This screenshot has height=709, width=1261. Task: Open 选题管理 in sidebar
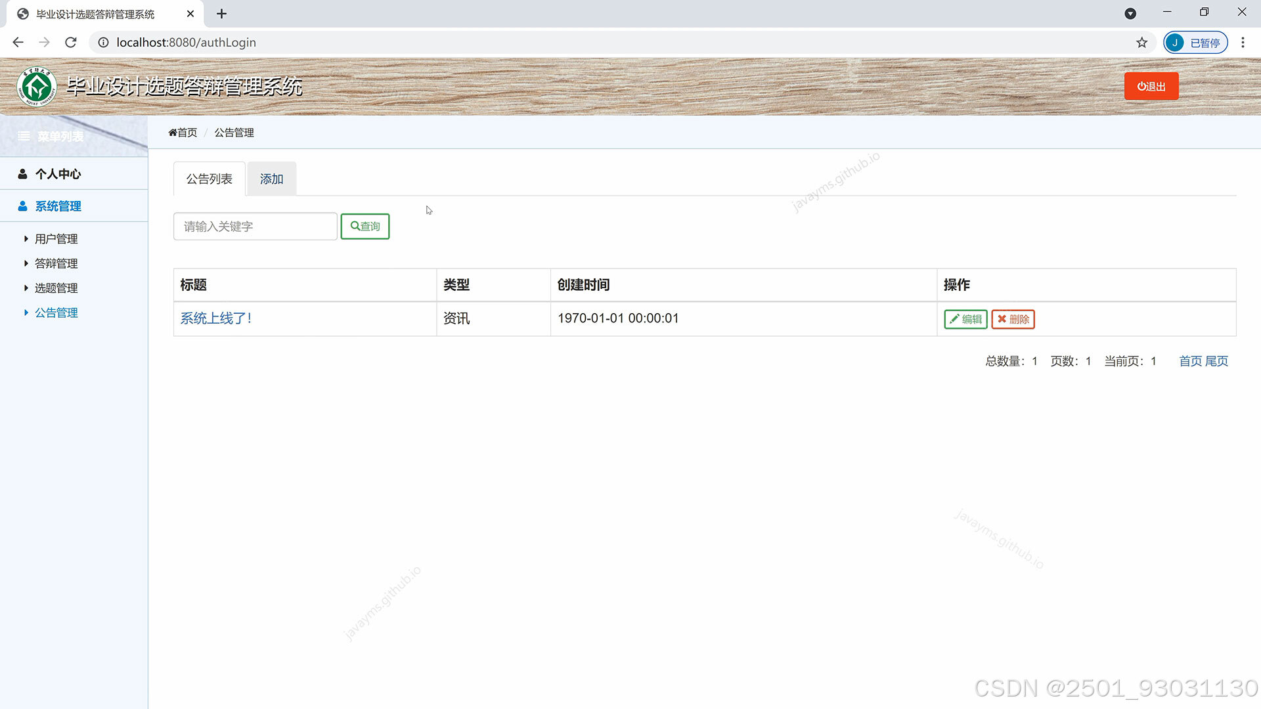[56, 288]
